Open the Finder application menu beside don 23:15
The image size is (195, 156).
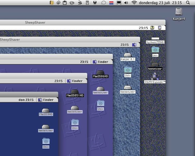(46, 100)
